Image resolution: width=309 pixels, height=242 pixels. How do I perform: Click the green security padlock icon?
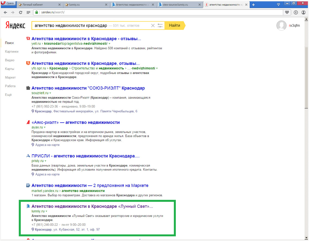(37, 12)
